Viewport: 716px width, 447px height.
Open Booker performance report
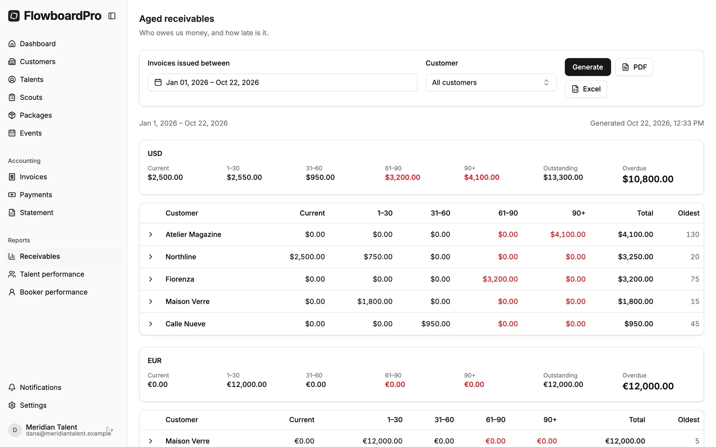click(64, 292)
